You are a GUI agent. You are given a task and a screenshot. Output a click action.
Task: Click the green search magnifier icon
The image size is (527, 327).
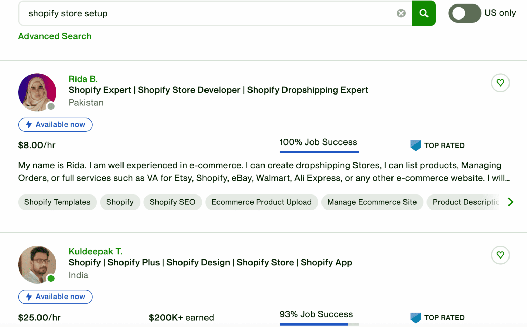coord(424,13)
